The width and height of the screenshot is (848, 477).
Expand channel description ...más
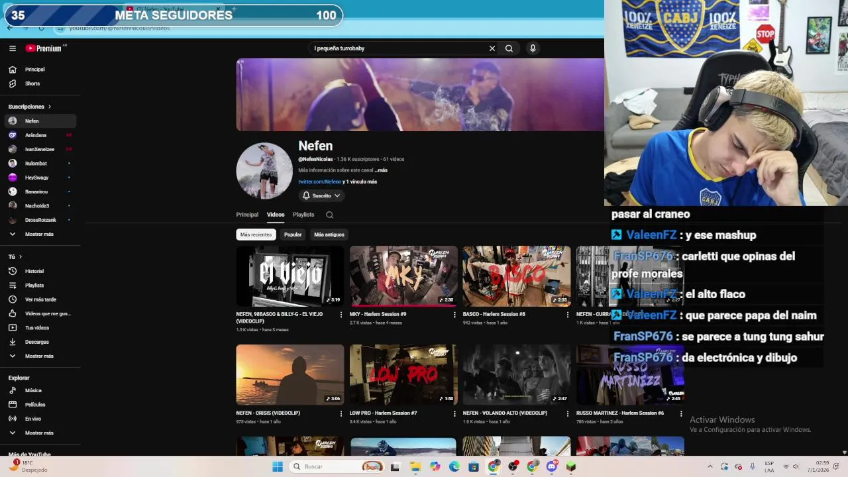click(x=381, y=170)
